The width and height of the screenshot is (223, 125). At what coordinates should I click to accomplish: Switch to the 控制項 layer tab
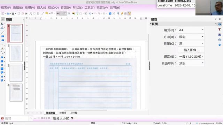pos(63,113)
